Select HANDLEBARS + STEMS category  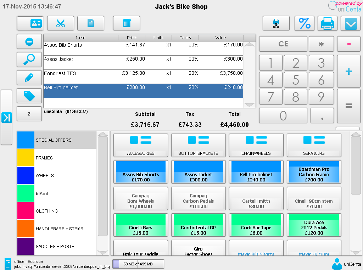[x=57, y=229]
